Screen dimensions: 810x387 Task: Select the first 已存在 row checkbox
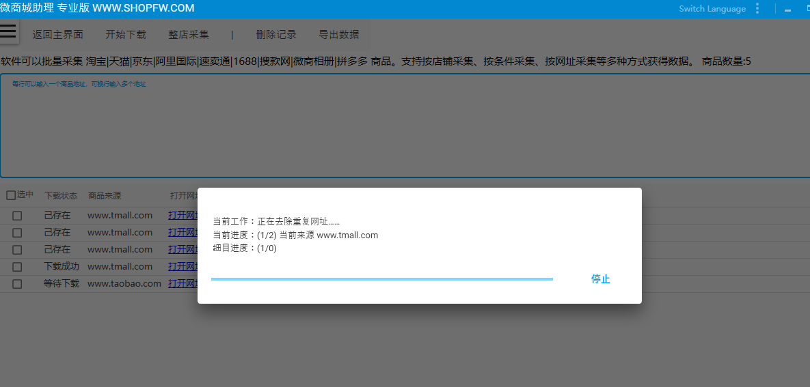[17, 216]
